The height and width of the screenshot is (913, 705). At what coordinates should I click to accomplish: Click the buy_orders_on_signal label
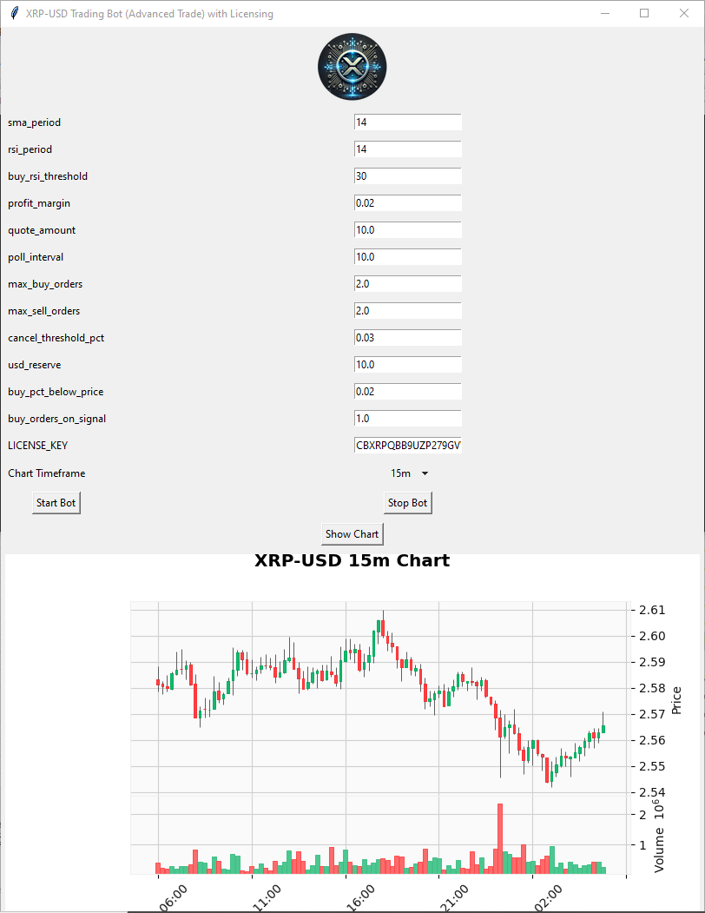tap(57, 419)
